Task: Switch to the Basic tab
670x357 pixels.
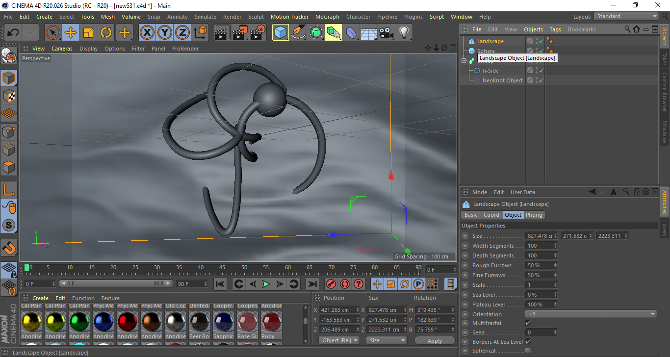Action: pyautogui.click(x=471, y=215)
